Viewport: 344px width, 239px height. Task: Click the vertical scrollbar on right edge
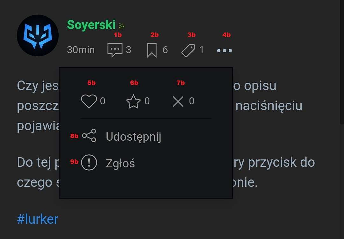pyautogui.click(x=342, y=61)
